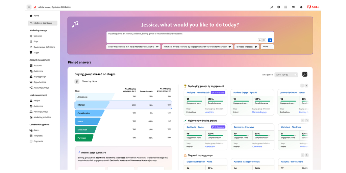Show next High velocity buying groups
The width and height of the screenshot is (346, 173).
(306, 121)
